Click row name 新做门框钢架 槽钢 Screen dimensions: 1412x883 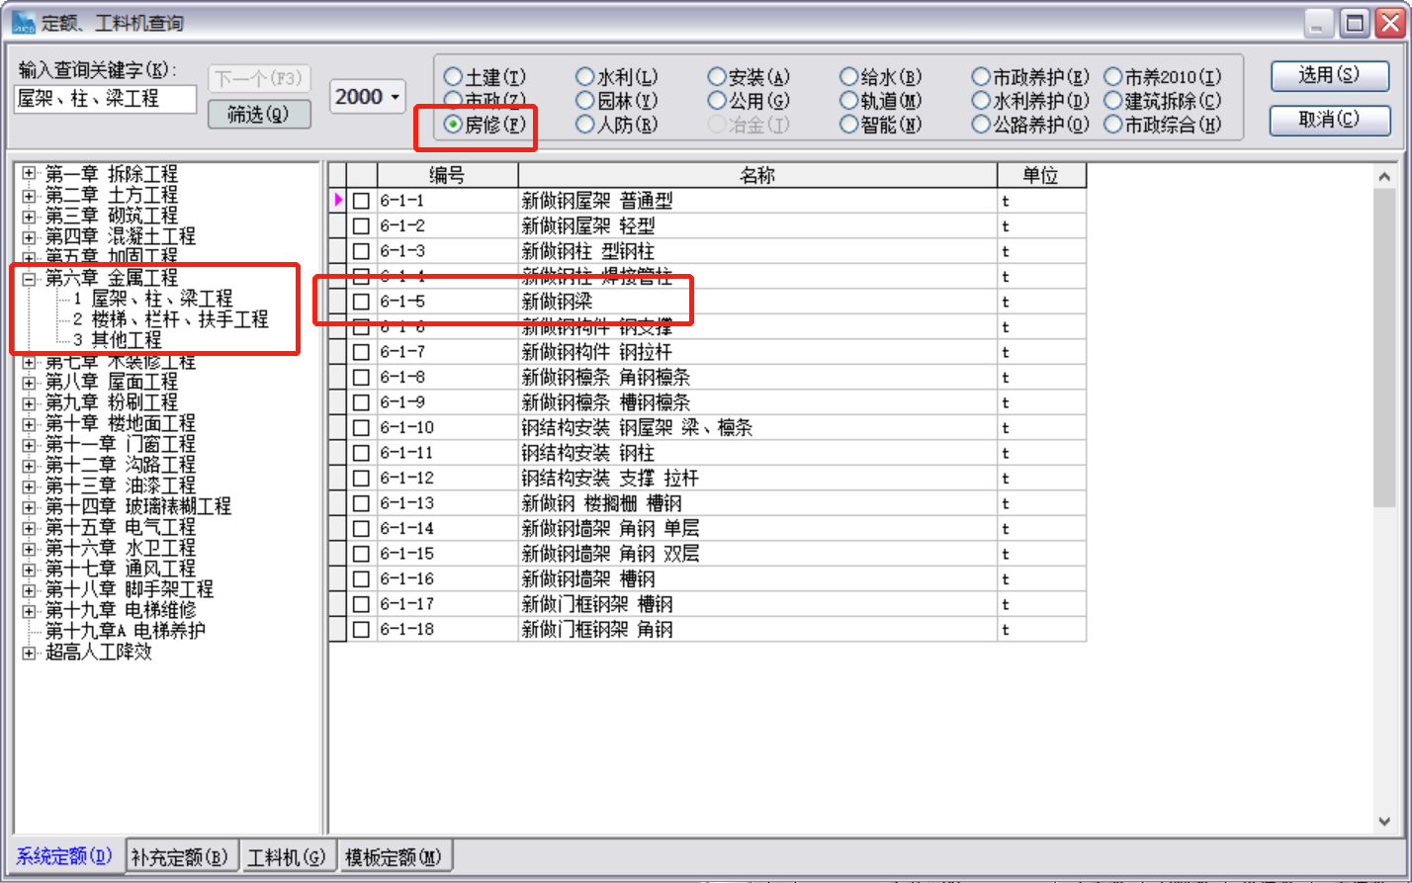point(597,604)
